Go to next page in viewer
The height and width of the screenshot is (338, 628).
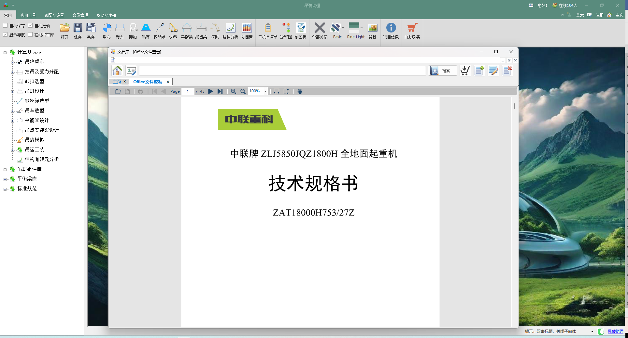210,91
